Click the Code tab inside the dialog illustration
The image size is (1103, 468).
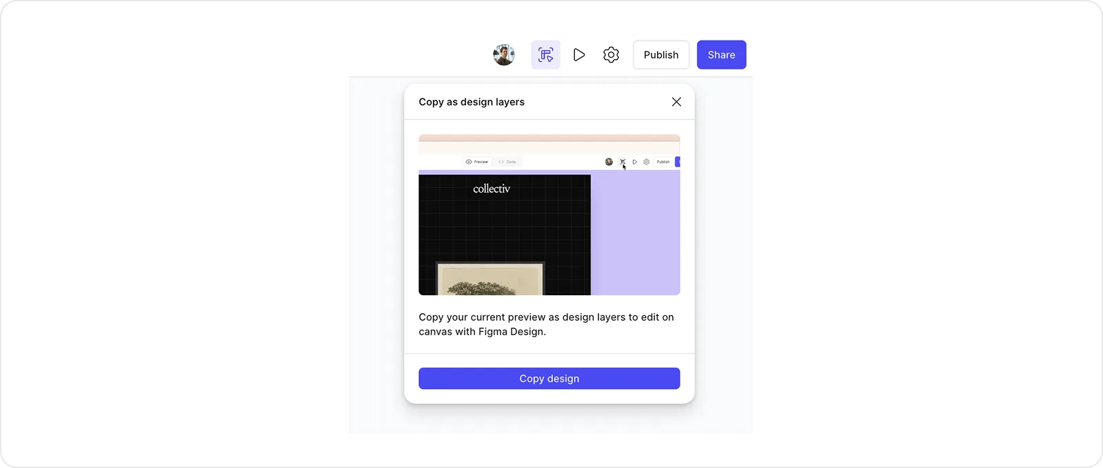coord(507,162)
